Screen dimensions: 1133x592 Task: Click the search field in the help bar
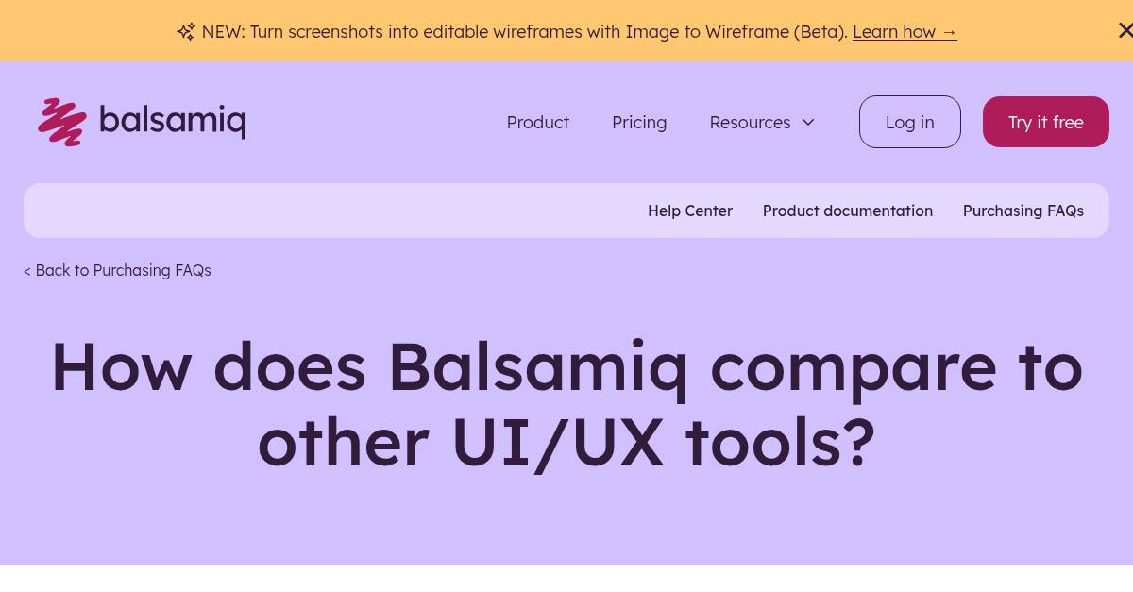[x=283, y=210]
